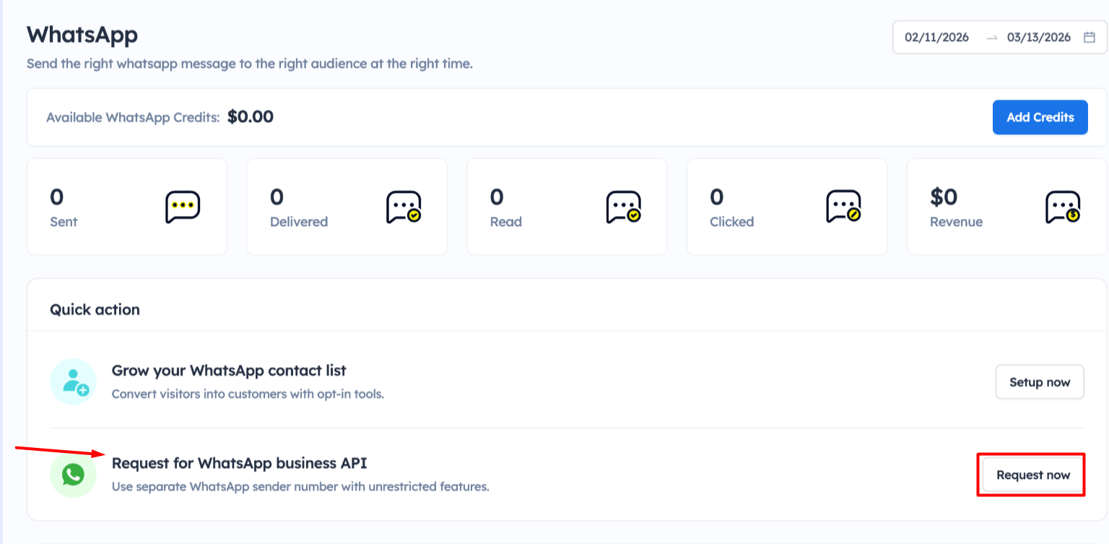Click the Request now button
Image resolution: width=1109 pixels, height=544 pixels.
[x=1032, y=475]
